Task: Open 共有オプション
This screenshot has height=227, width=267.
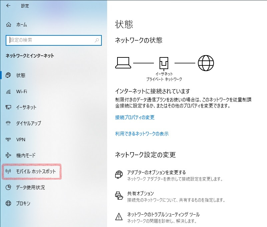Action: click(x=141, y=194)
